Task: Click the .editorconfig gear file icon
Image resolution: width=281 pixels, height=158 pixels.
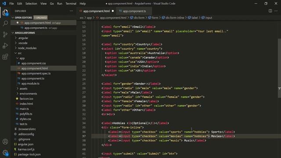Action: coord(15,134)
